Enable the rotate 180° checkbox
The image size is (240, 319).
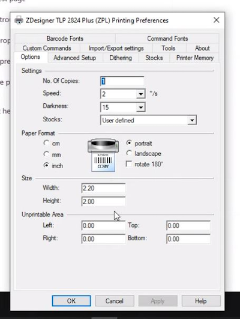pyautogui.click(x=129, y=164)
